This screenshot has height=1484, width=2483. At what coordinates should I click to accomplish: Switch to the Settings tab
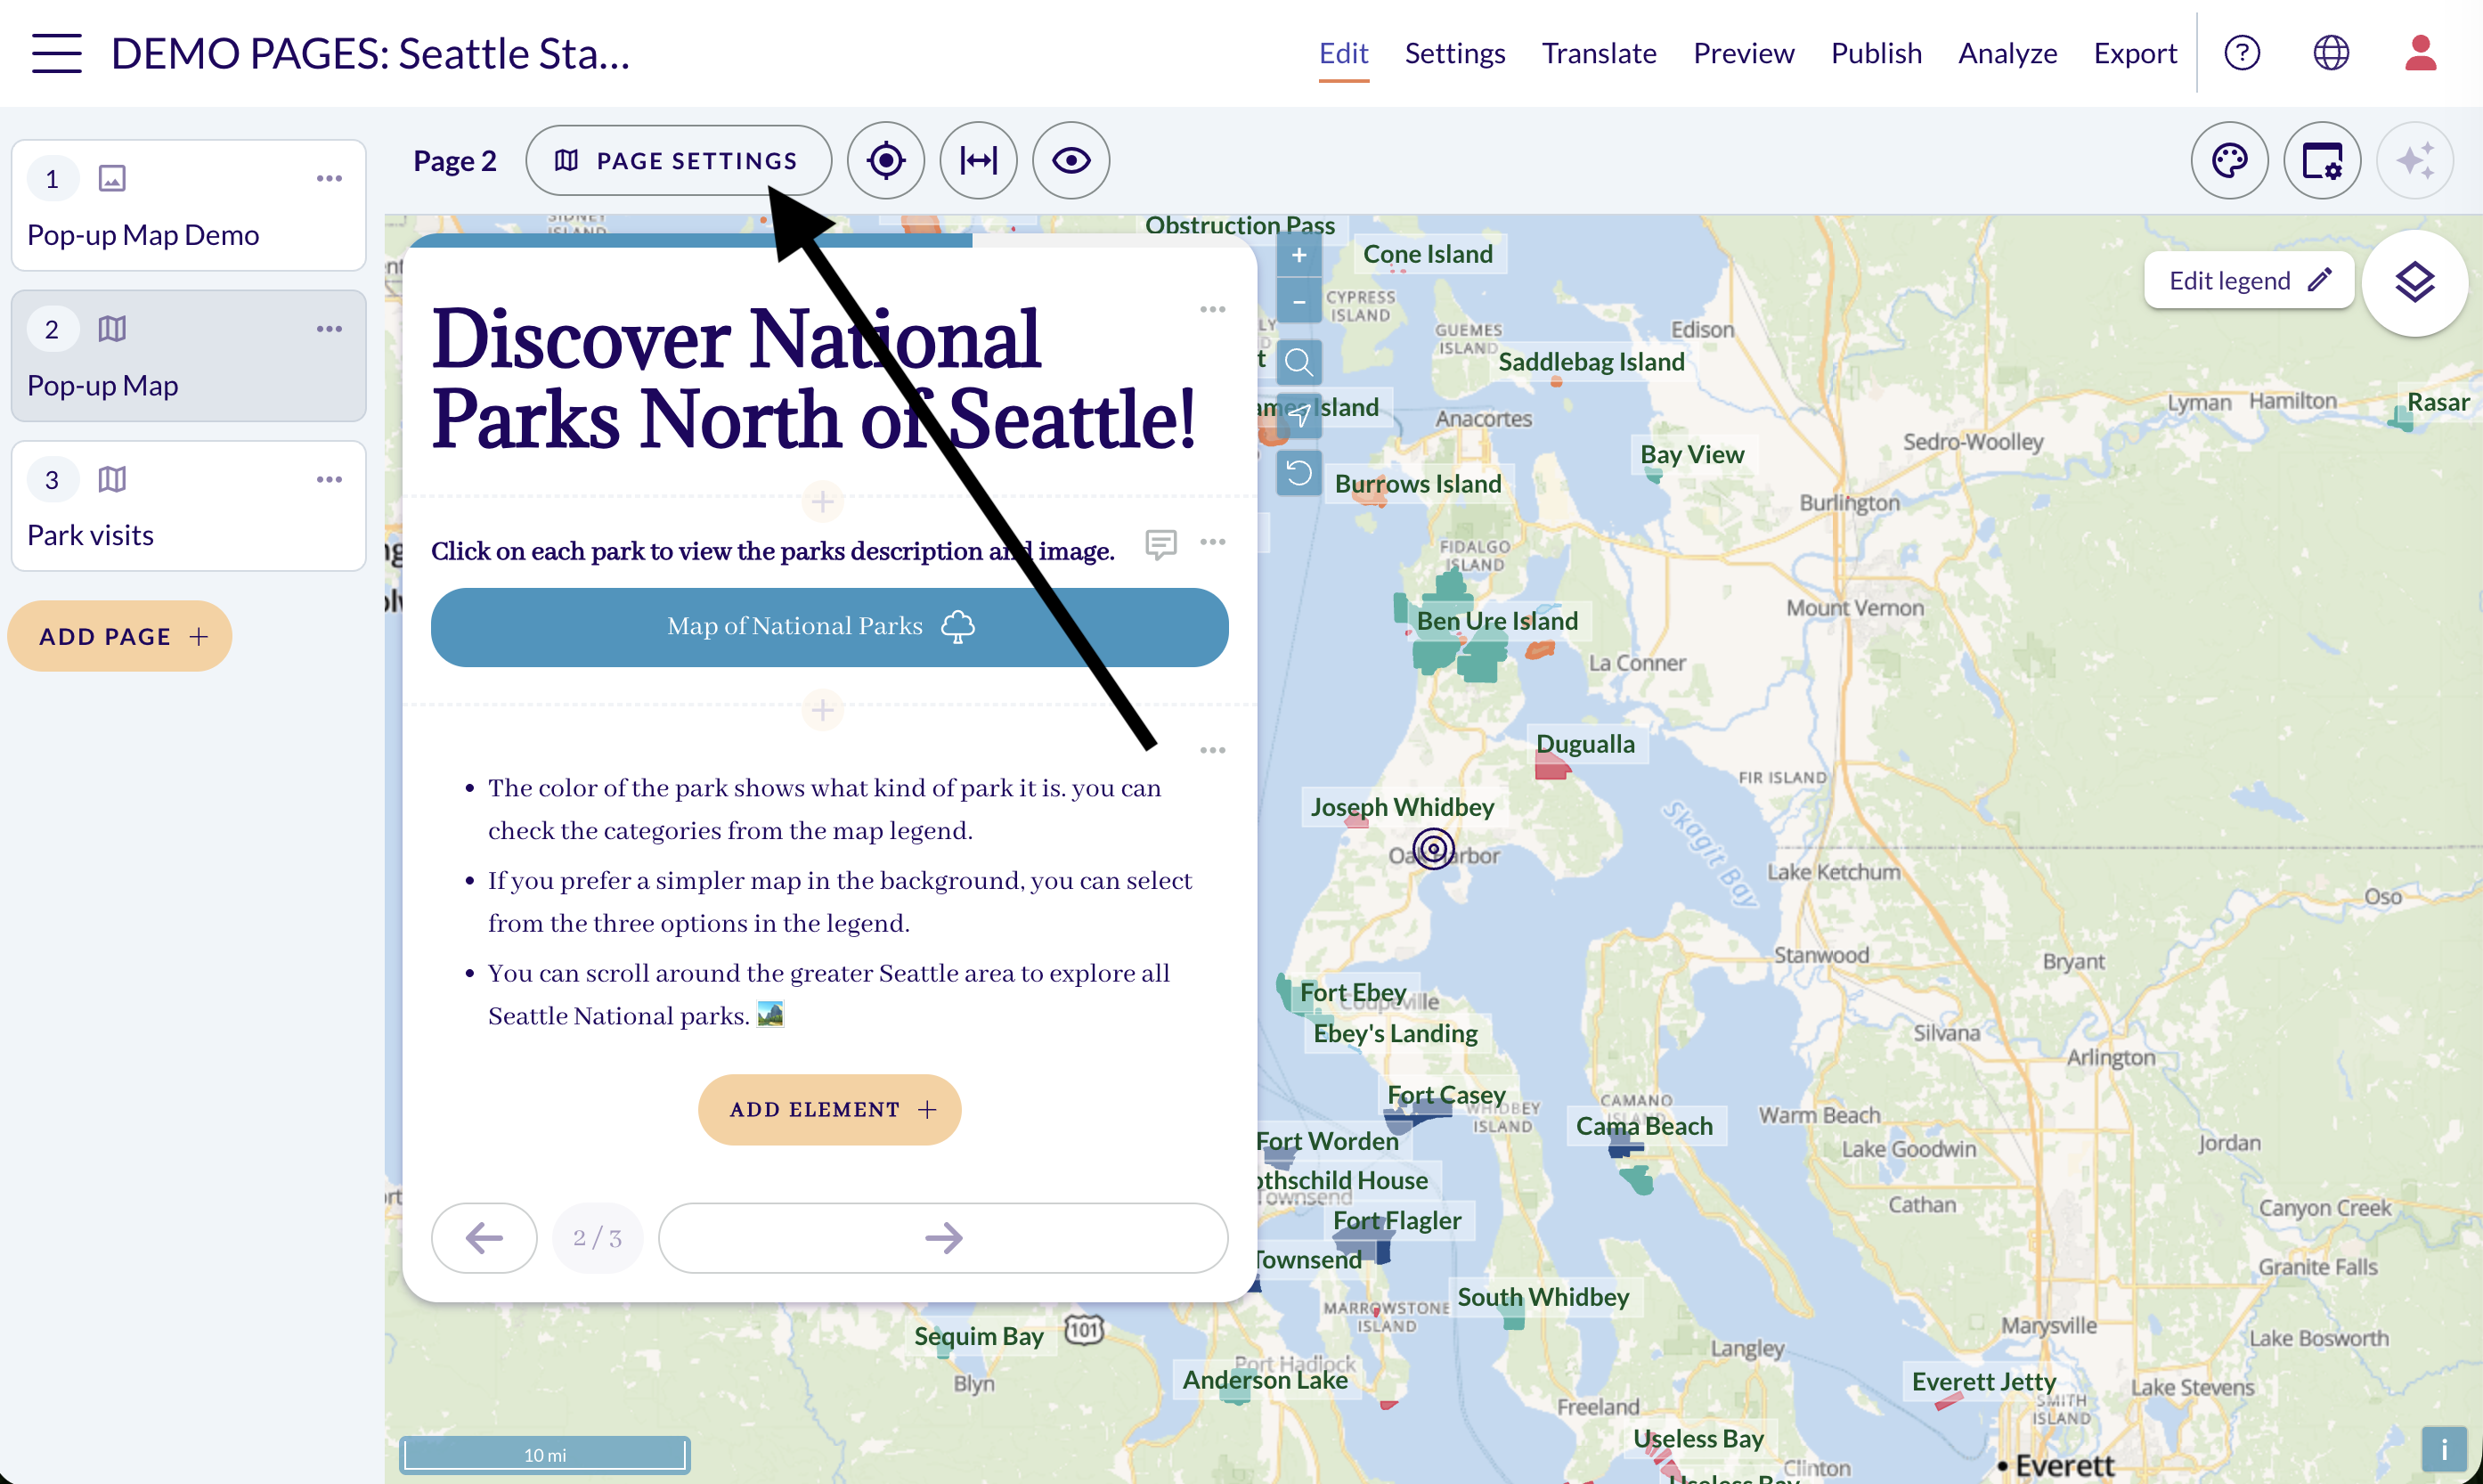[x=1454, y=53]
